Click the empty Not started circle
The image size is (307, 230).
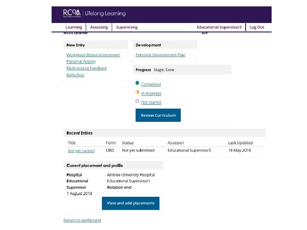[137, 101]
